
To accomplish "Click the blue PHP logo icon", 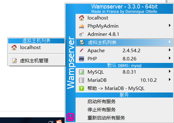I will click(82, 59).
